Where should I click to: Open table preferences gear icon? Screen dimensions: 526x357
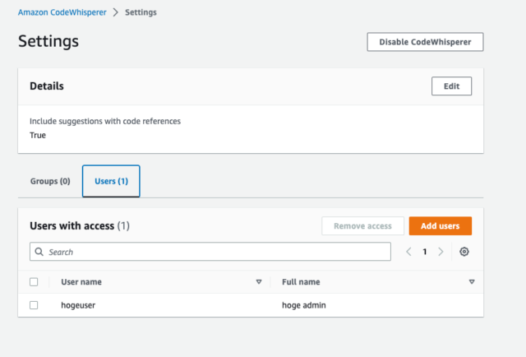tap(464, 252)
